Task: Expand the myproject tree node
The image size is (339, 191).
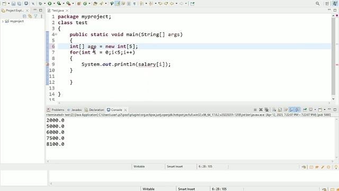Action: (x=3, y=21)
